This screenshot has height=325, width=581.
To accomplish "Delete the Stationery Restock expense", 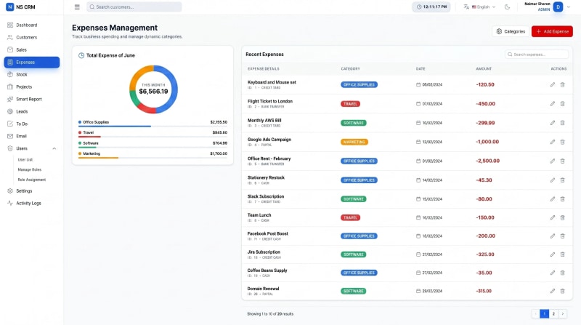I will [x=562, y=180].
